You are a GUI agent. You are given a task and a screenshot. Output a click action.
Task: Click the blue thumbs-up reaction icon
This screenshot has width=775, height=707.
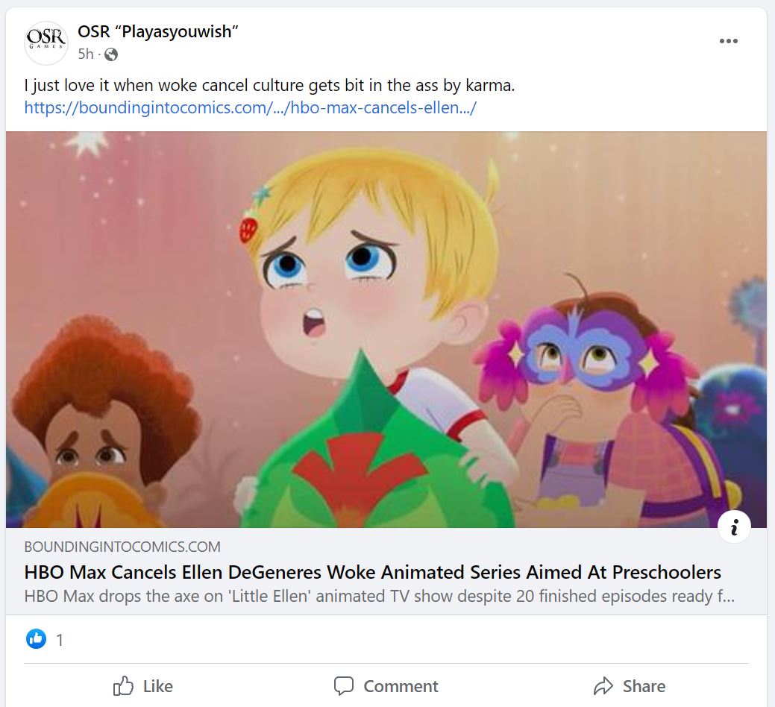36,639
